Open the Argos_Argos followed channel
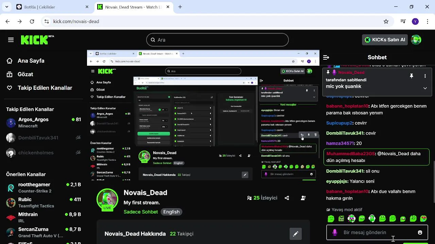 (x=43, y=122)
